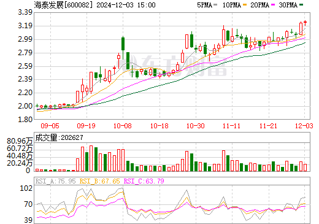
Task: Select the 5PMA legend entry
Action: point(207,5)
